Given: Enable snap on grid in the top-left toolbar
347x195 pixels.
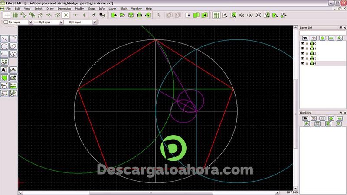Looking at the screenshot, I should 15,15.
